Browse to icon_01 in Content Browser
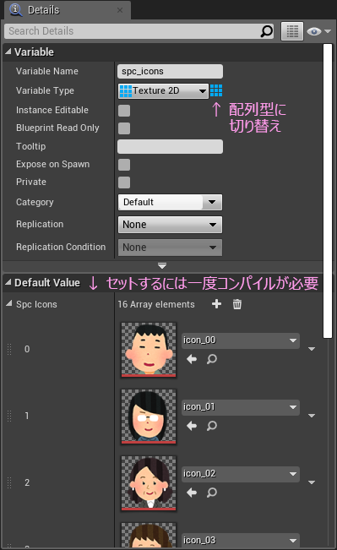The image size is (337, 550). [x=211, y=426]
